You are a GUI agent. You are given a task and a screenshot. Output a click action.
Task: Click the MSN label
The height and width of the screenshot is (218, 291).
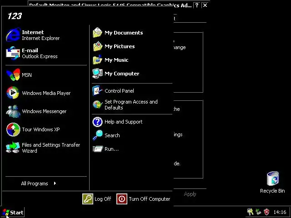coord(27,75)
